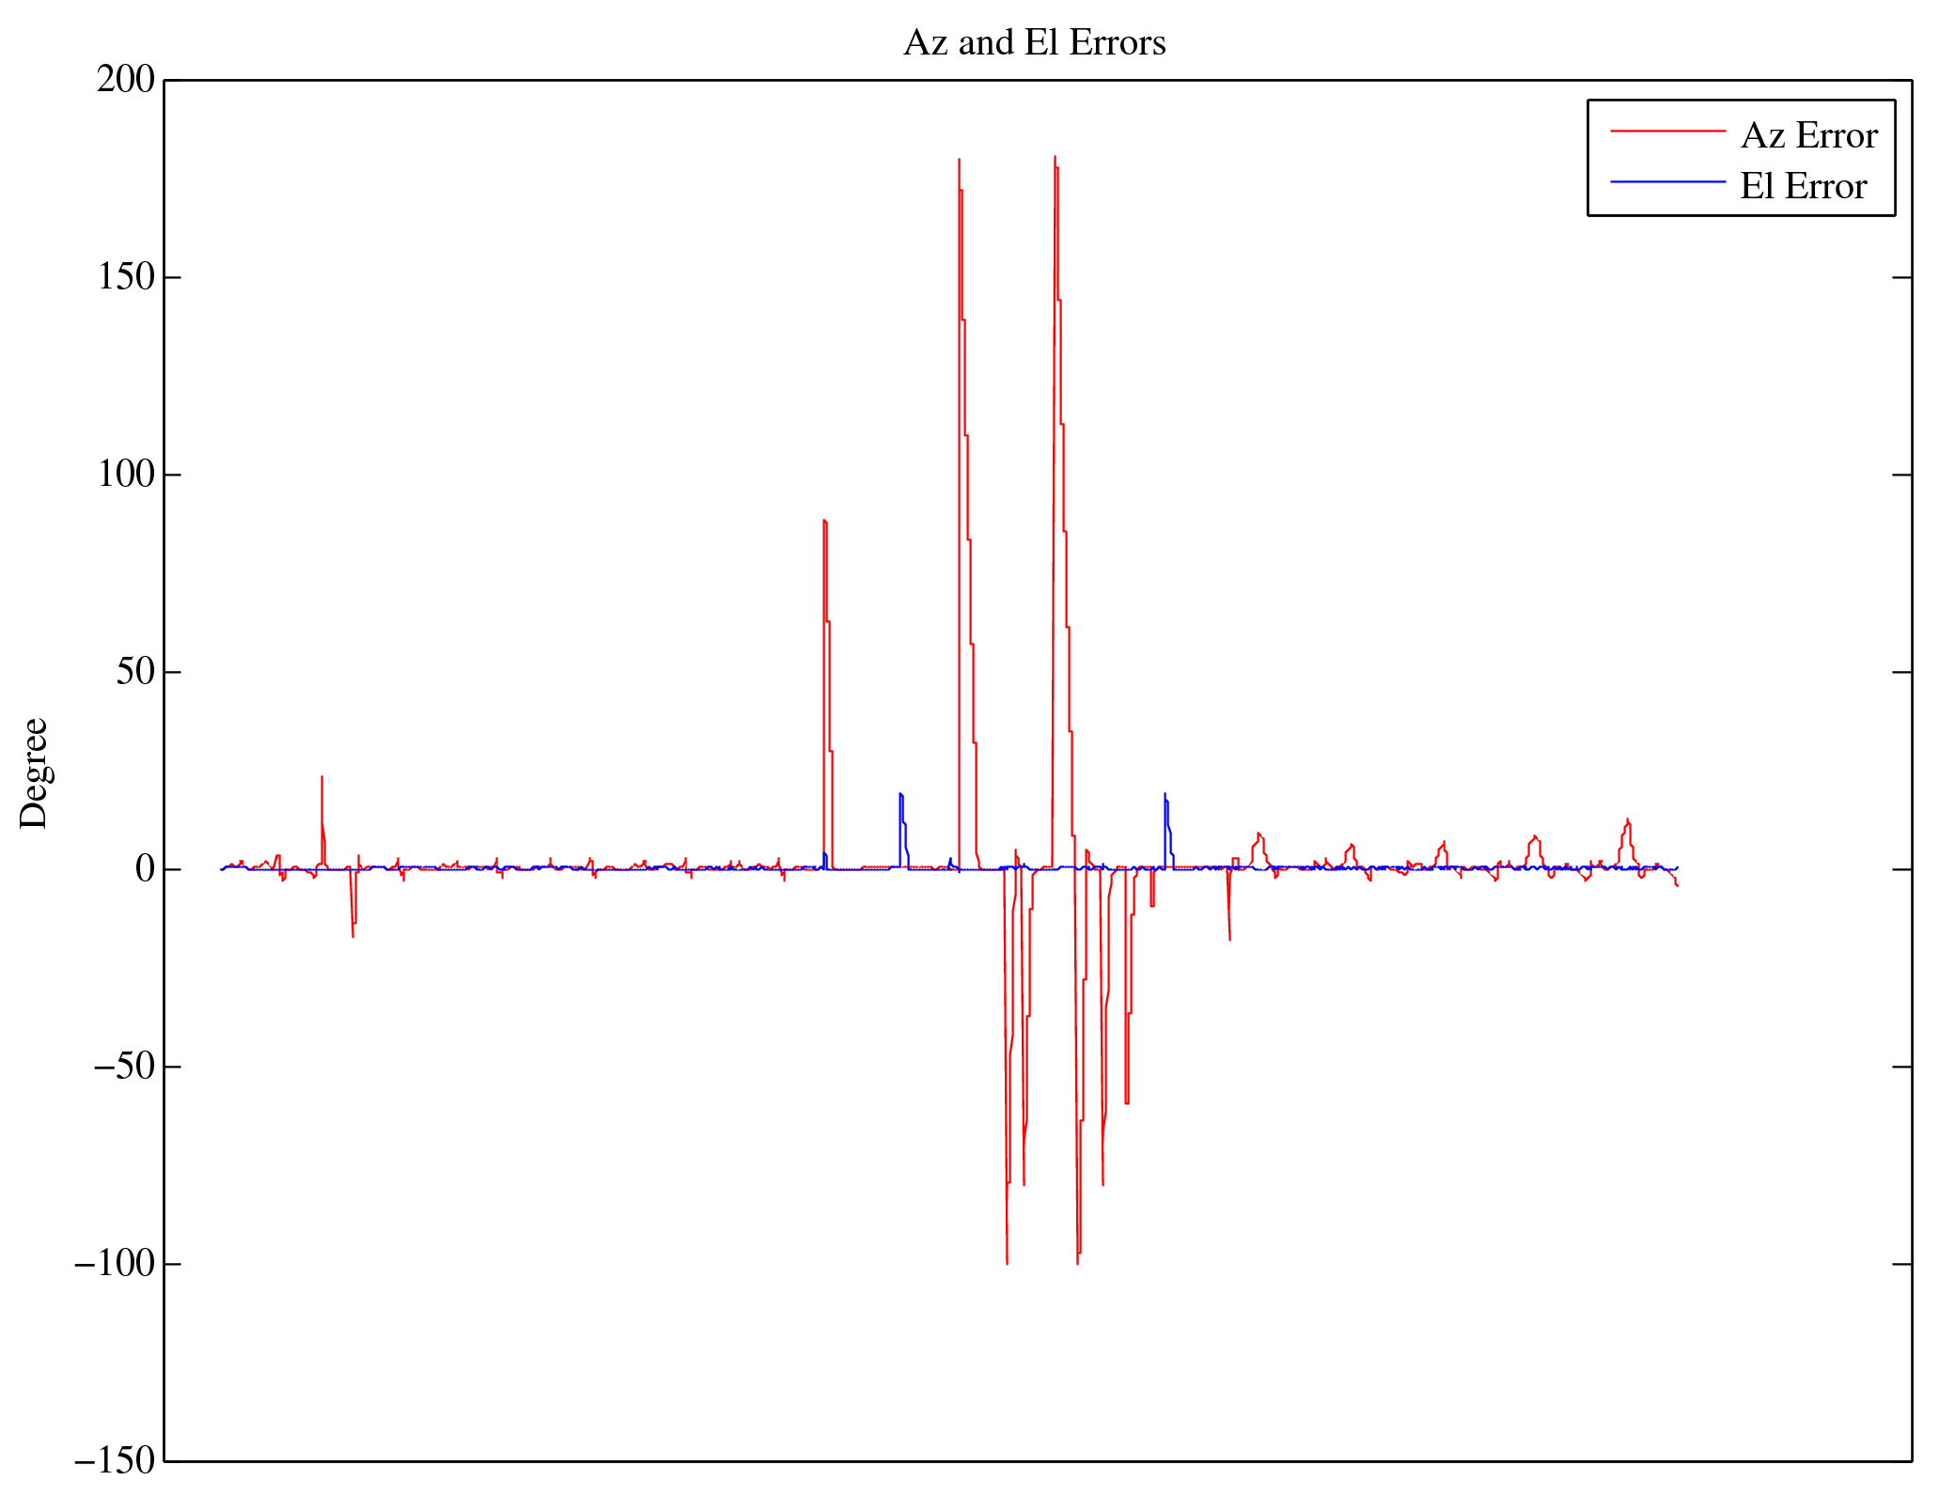Click the 'El Error' legend label
Screen dimensions: 1939x1496
coord(1803,186)
